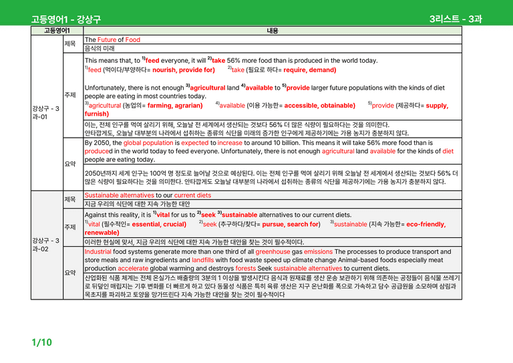
Task: Click the red word landfills
Action: click(202, 260)
